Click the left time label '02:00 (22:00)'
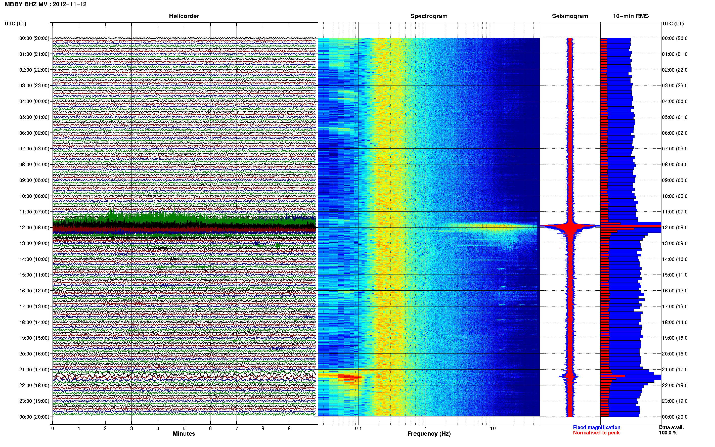 pyautogui.click(x=34, y=70)
